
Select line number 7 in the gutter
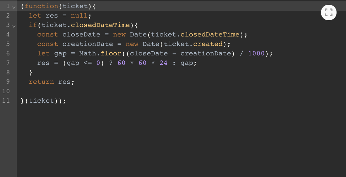coord(8,63)
